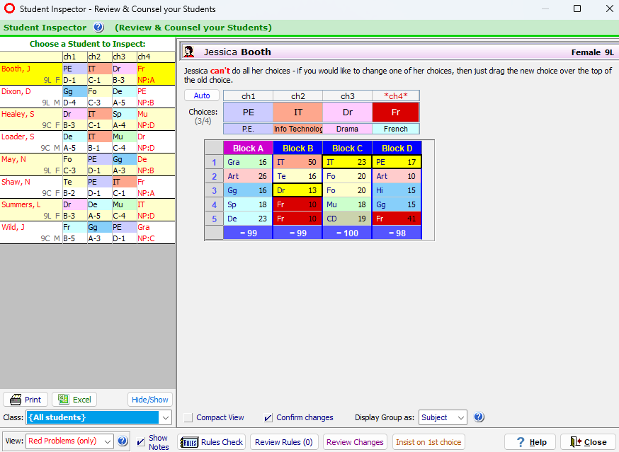Select student Shaw, N in the list
This screenshot has width=619, height=452.
coord(88,187)
